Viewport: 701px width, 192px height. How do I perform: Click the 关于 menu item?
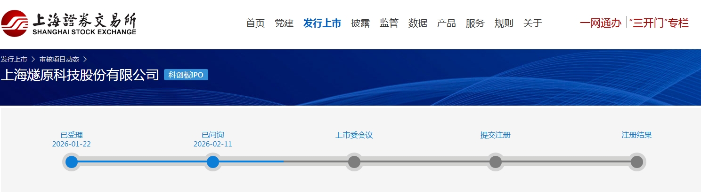pos(532,23)
